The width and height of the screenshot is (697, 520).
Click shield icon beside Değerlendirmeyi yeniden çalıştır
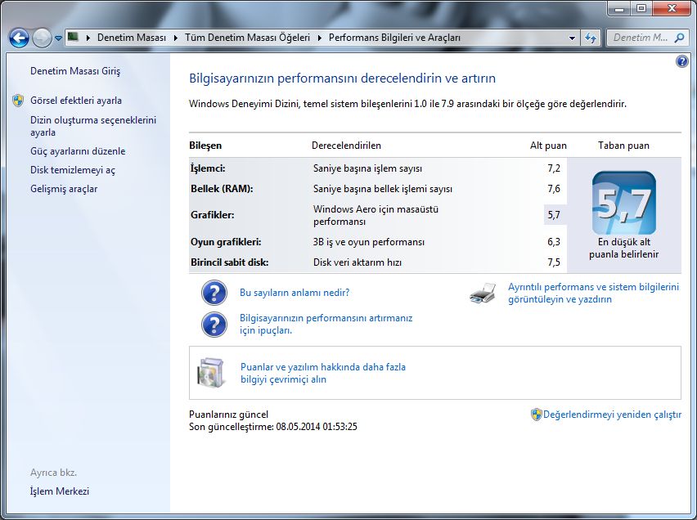click(x=537, y=415)
